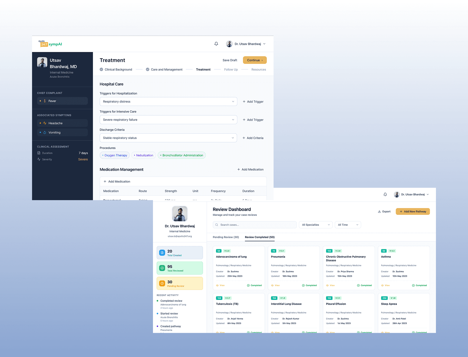Expand the Respiratory distress dropdown
Screen dimensions: 468x357
[168, 102]
